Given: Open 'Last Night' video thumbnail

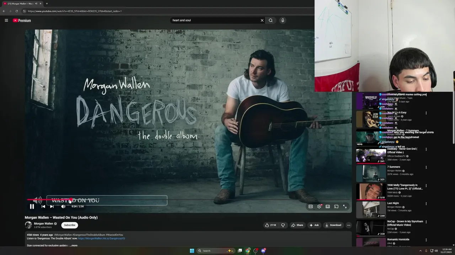Looking at the screenshot, I should (x=371, y=210).
